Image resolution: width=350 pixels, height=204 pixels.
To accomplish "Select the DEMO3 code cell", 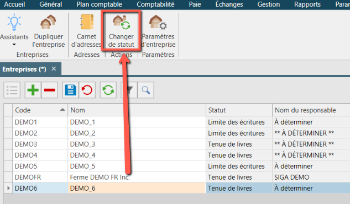I will (40, 144).
